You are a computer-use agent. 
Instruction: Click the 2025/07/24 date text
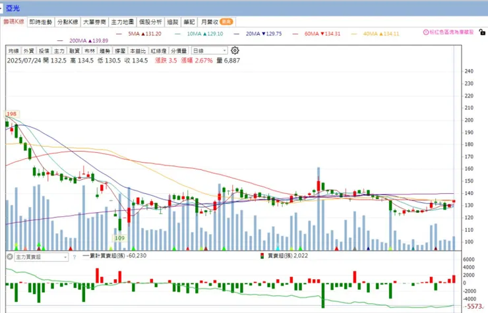click(x=24, y=61)
